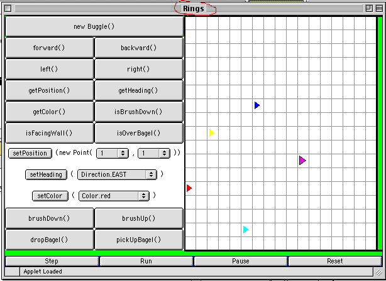
Task: Click the Step button
Action: (x=52, y=261)
